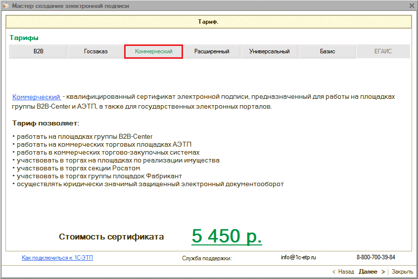The image size is (418, 279).
Task: Select the B2B tariff tab
Action: tap(38, 51)
